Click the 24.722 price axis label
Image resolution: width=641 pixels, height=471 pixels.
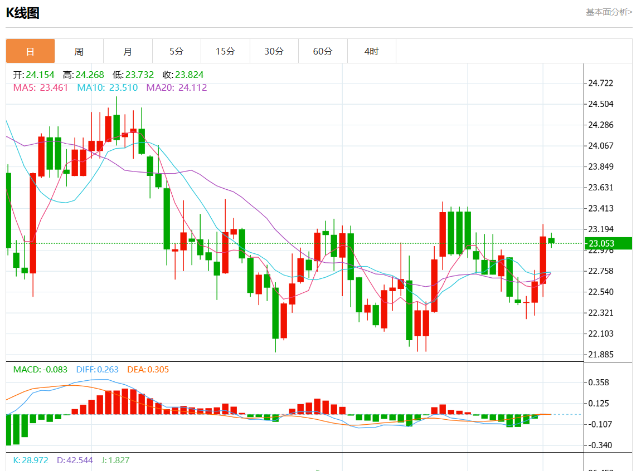[x=600, y=84]
